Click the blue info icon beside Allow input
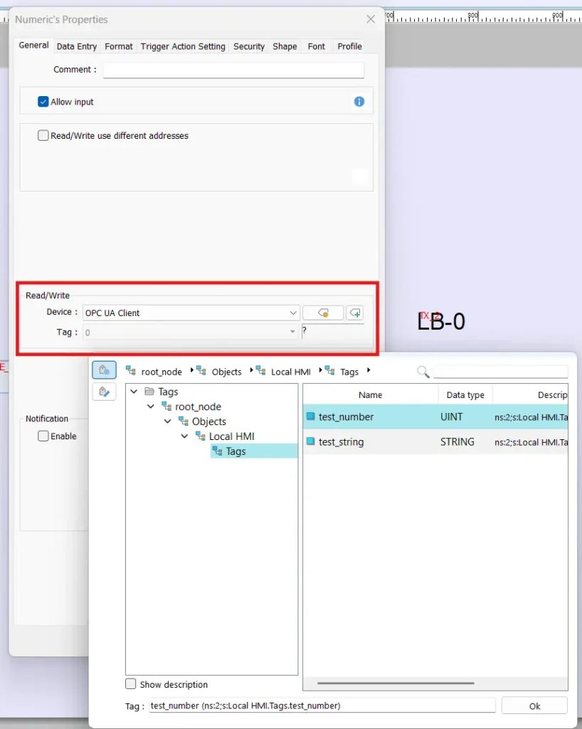This screenshot has width=582, height=729. [359, 102]
